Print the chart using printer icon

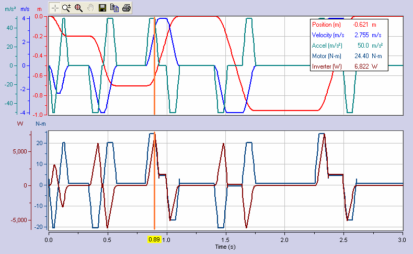(126, 8)
